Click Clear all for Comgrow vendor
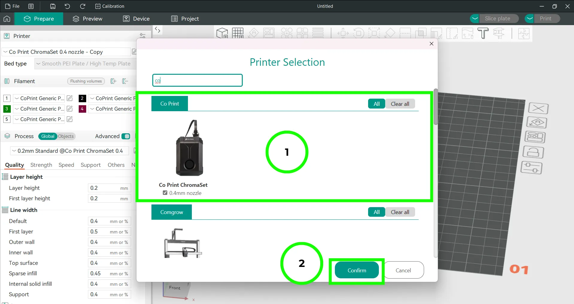Viewport: 574px width, 304px height. pyautogui.click(x=400, y=212)
